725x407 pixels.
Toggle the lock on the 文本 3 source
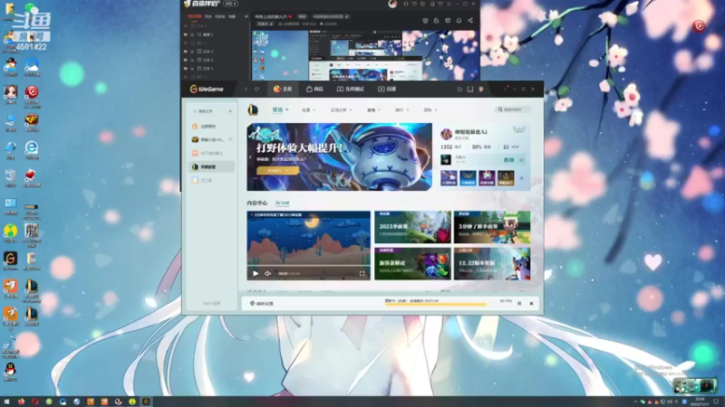[192, 52]
